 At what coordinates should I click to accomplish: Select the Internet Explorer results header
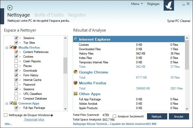coord(129,39)
